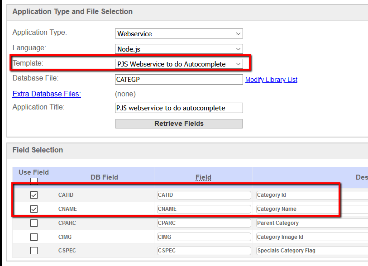Click the Specials Category Flag description field
368x266 pixels.
pyautogui.click(x=312, y=251)
